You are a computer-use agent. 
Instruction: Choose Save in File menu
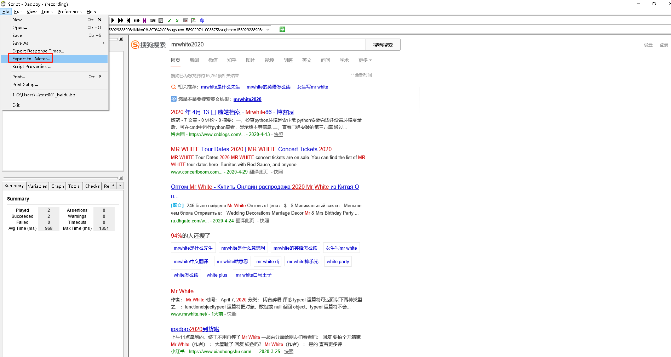[55, 35]
